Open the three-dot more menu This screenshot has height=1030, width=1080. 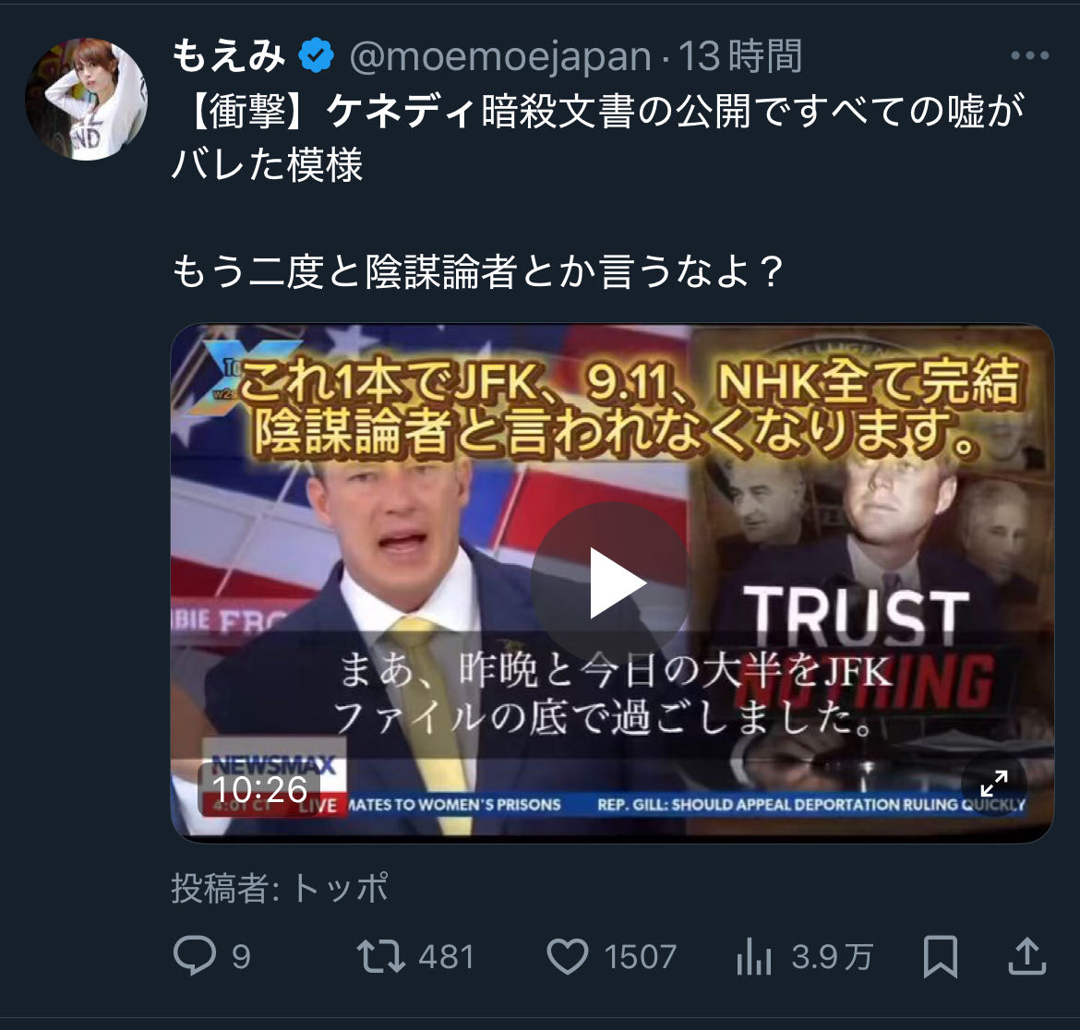pyautogui.click(x=1030, y=55)
